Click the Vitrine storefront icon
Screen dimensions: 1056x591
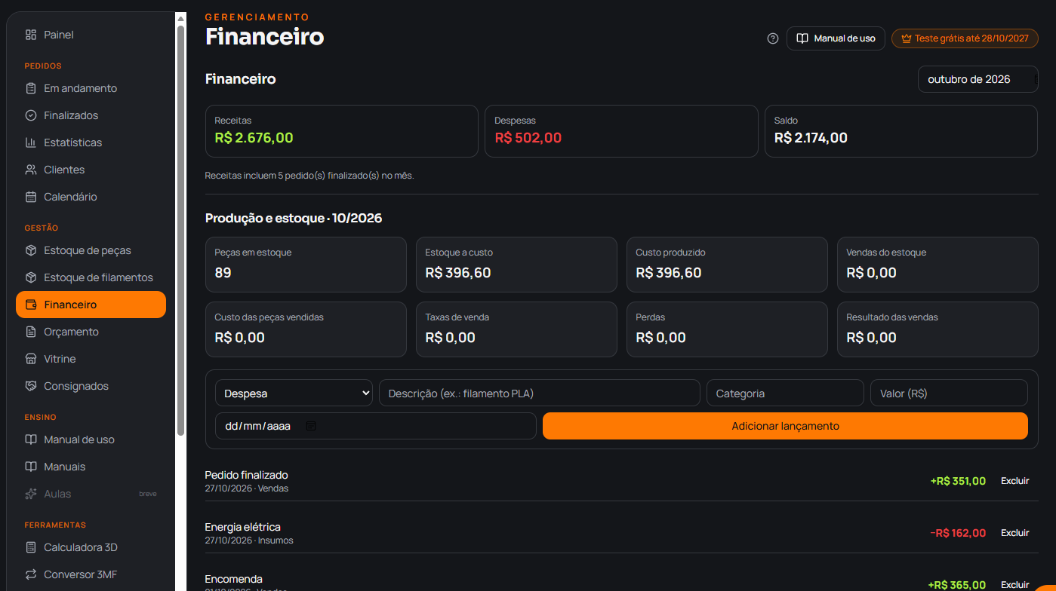31,359
